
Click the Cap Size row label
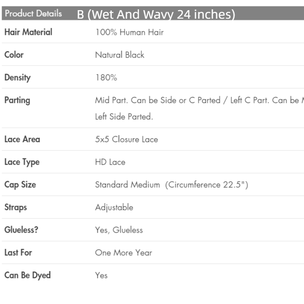[20, 184]
